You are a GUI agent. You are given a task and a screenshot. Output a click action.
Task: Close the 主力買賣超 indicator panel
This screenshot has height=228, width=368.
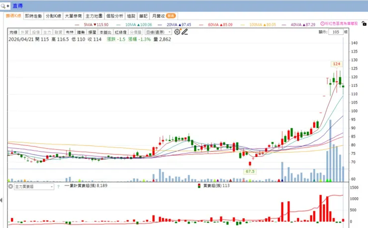pos(10,187)
